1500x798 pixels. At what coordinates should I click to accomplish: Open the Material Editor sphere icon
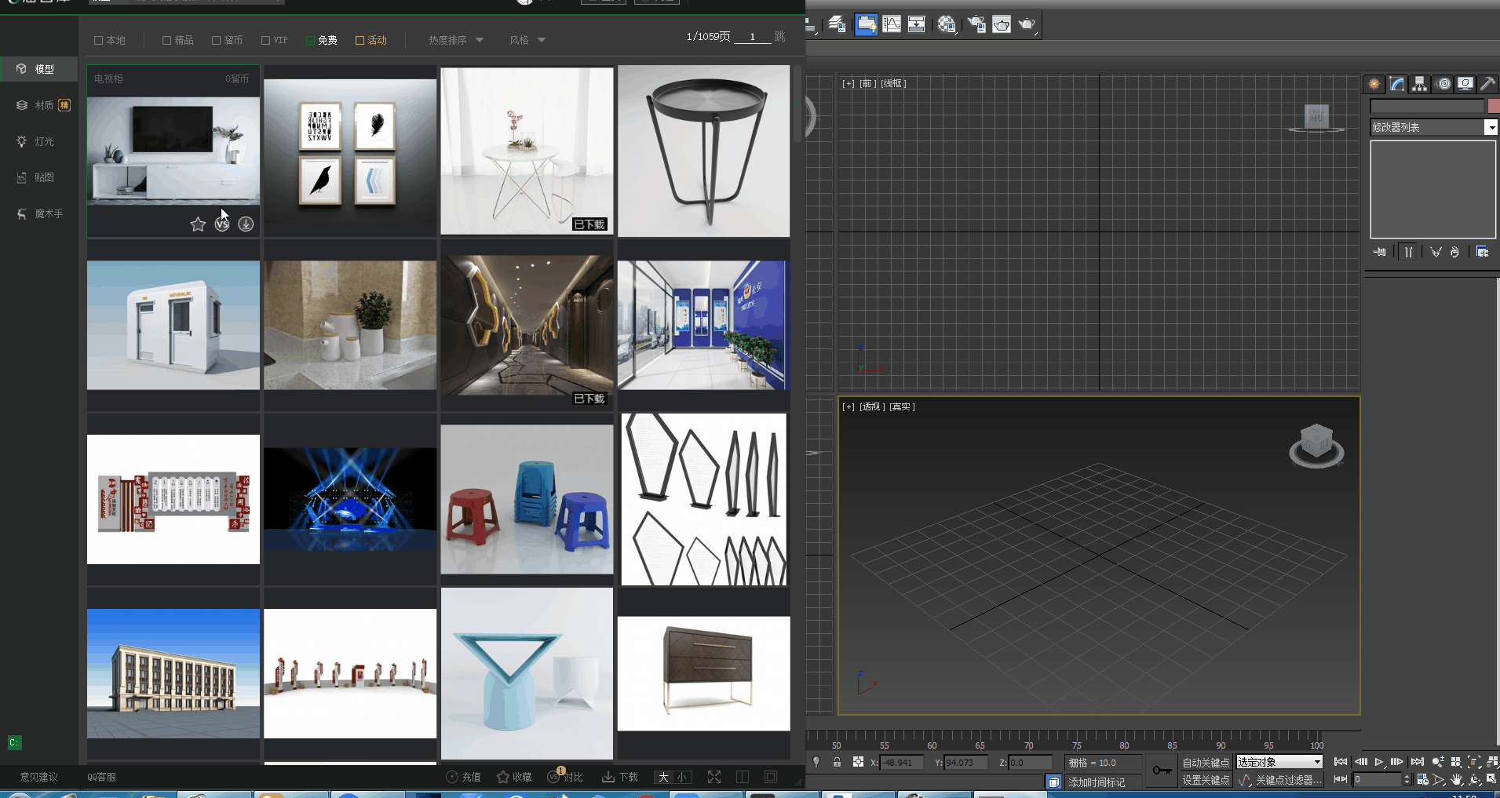[x=947, y=24]
